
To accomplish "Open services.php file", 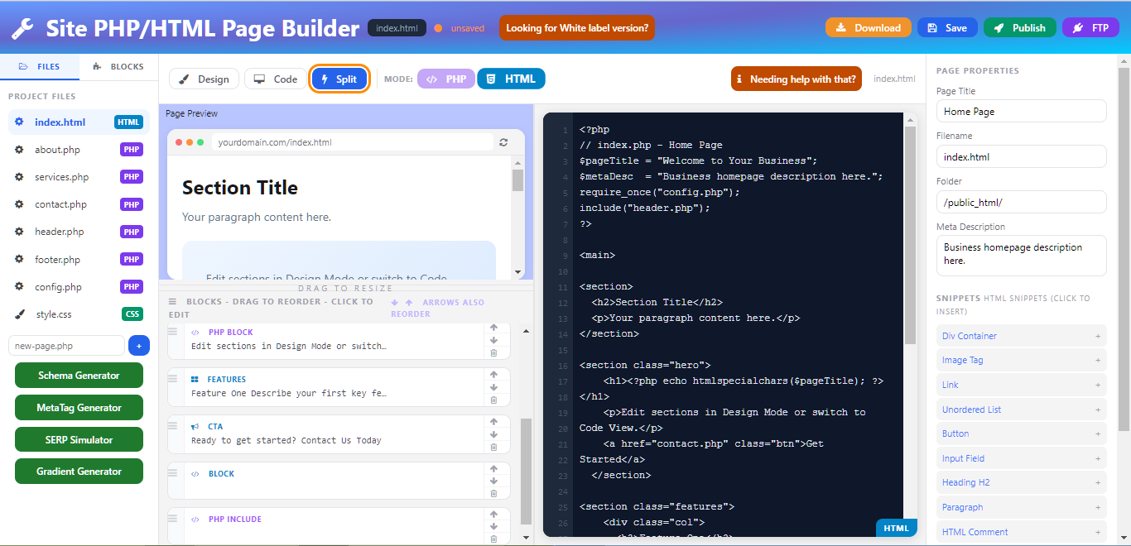I will pos(79,177).
